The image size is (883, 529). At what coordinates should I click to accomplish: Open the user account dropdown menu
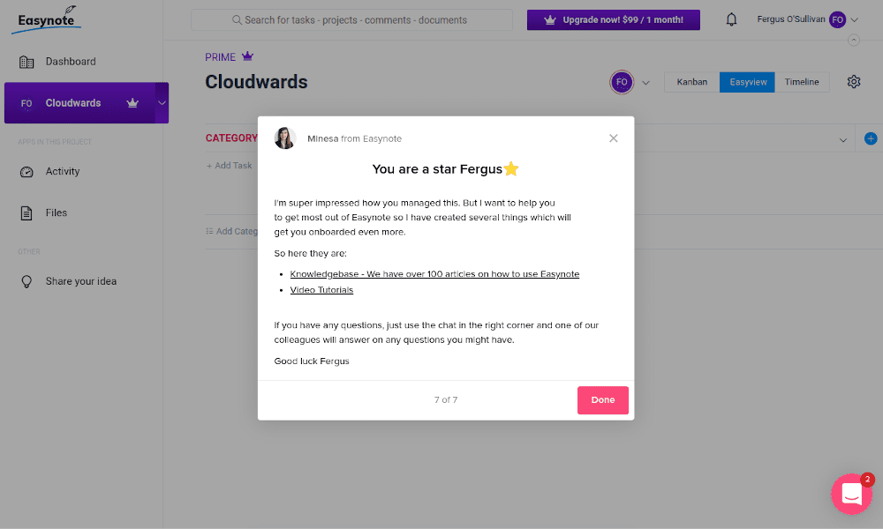coord(854,20)
